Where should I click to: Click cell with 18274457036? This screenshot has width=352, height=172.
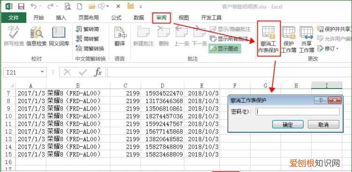point(162,116)
